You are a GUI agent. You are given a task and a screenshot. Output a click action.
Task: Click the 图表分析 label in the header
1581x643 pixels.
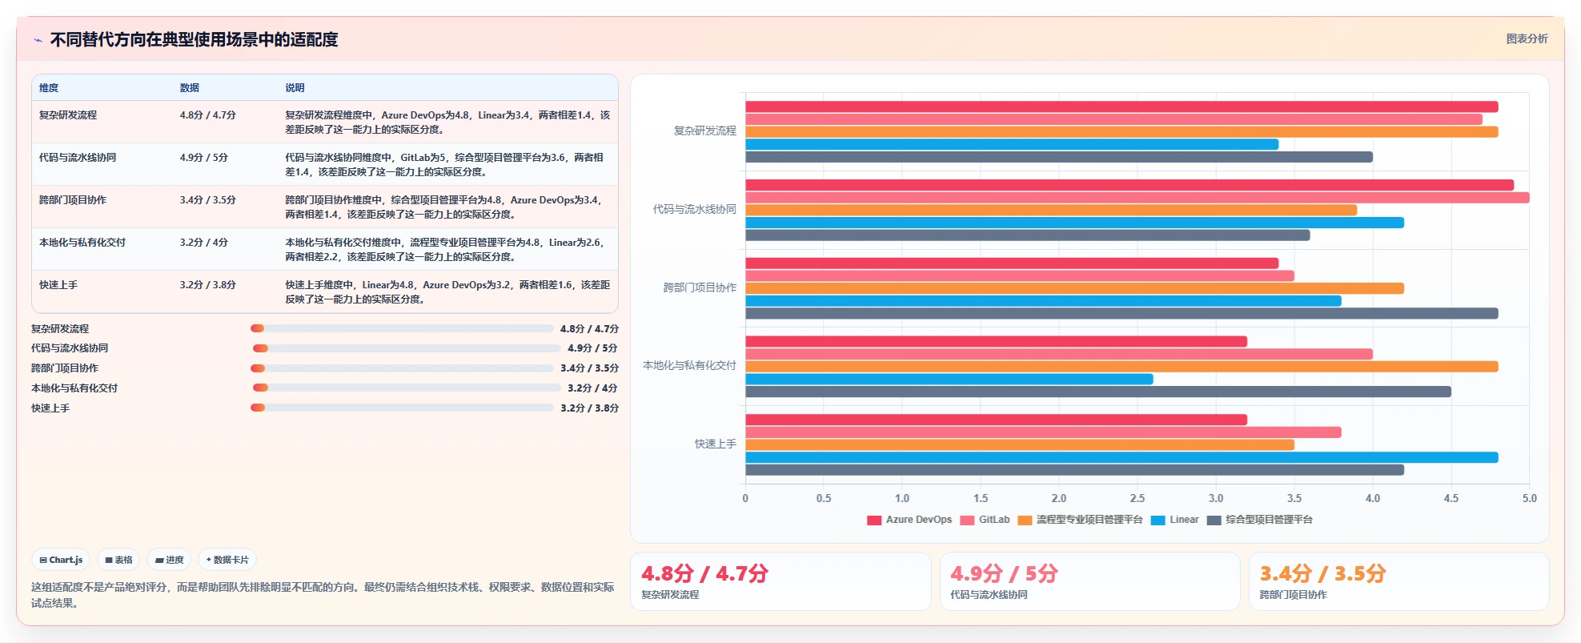pos(1527,38)
